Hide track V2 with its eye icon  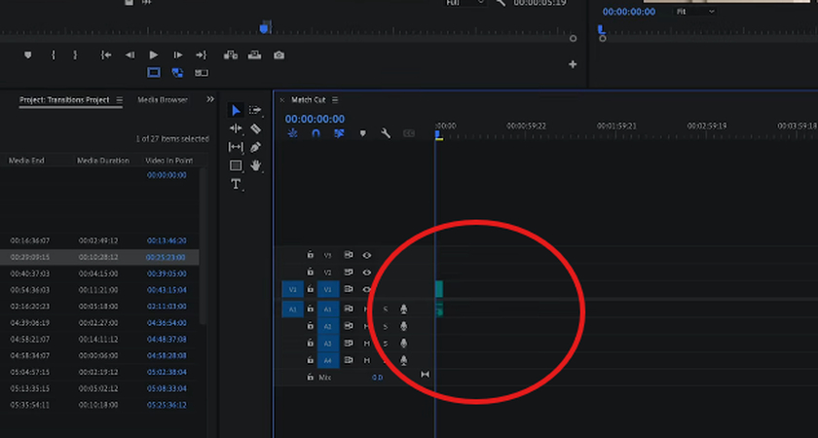367,273
